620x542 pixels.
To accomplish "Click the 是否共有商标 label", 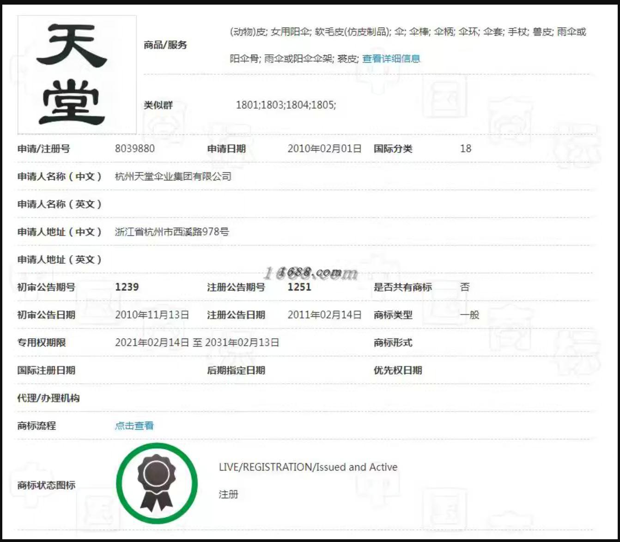I will tap(403, 287).
